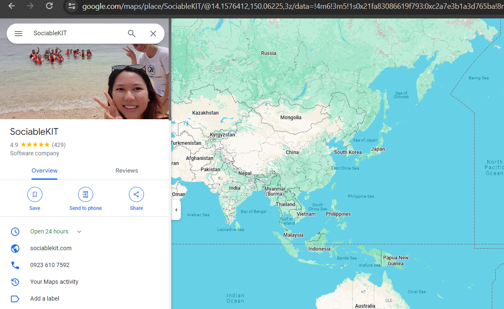
Task: Click the Thailand label on map
Action: coord(285,204)
